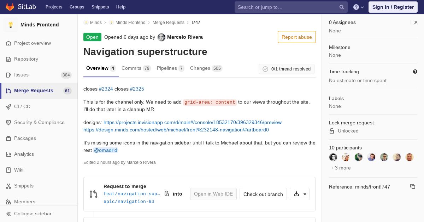Click the merge request icon beside Request to merge
424x222 pixels.
pyautogui.click(x=93, y=194)
